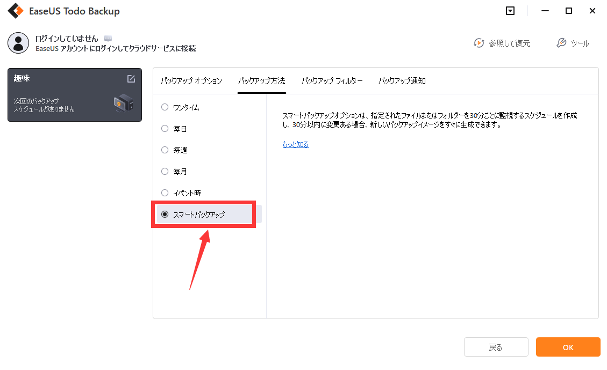Select the 毎日 schedule radio button
Image resolution: width=607 pixels, height=370 pixels.
(x=165, y=129)
